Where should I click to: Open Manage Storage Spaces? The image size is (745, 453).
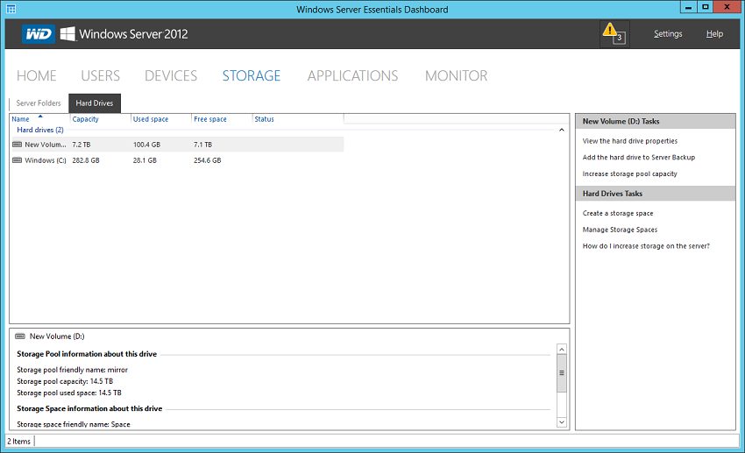click(620, 230)
